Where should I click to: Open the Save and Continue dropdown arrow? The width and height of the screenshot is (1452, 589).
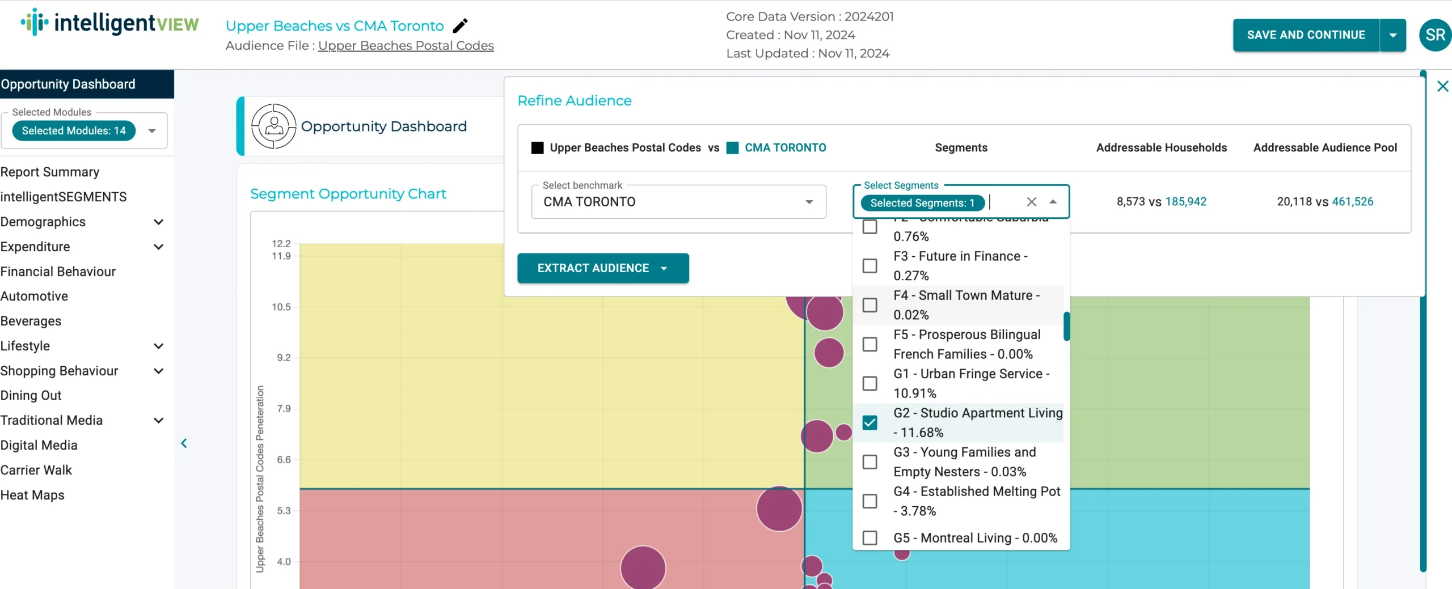coord(1392,35)
